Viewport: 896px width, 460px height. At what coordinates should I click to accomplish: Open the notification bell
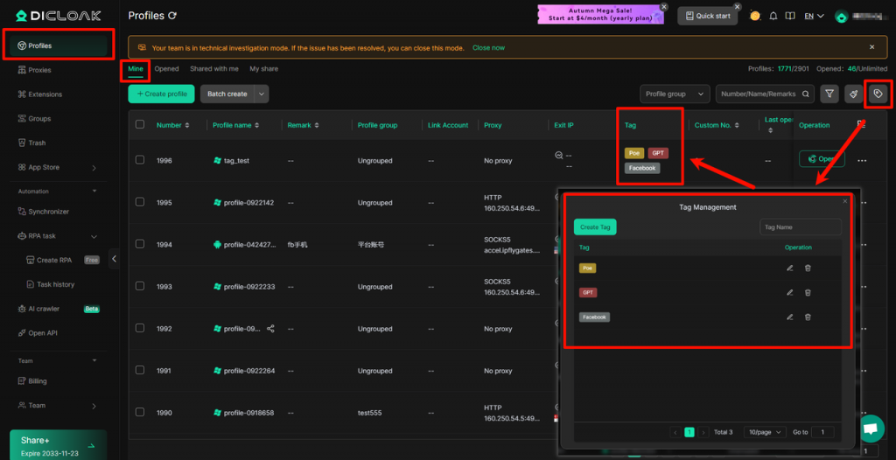773,16
